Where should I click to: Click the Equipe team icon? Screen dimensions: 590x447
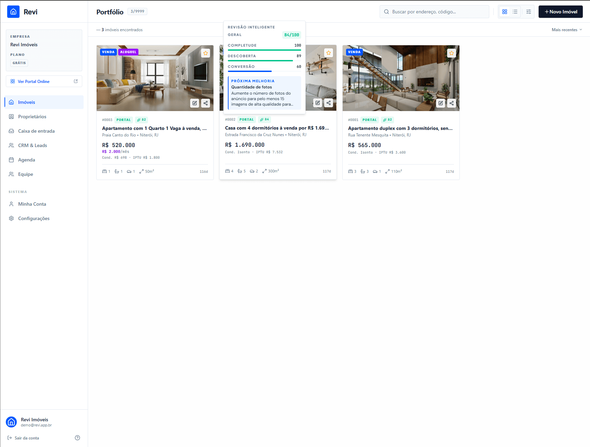(11, 174)
